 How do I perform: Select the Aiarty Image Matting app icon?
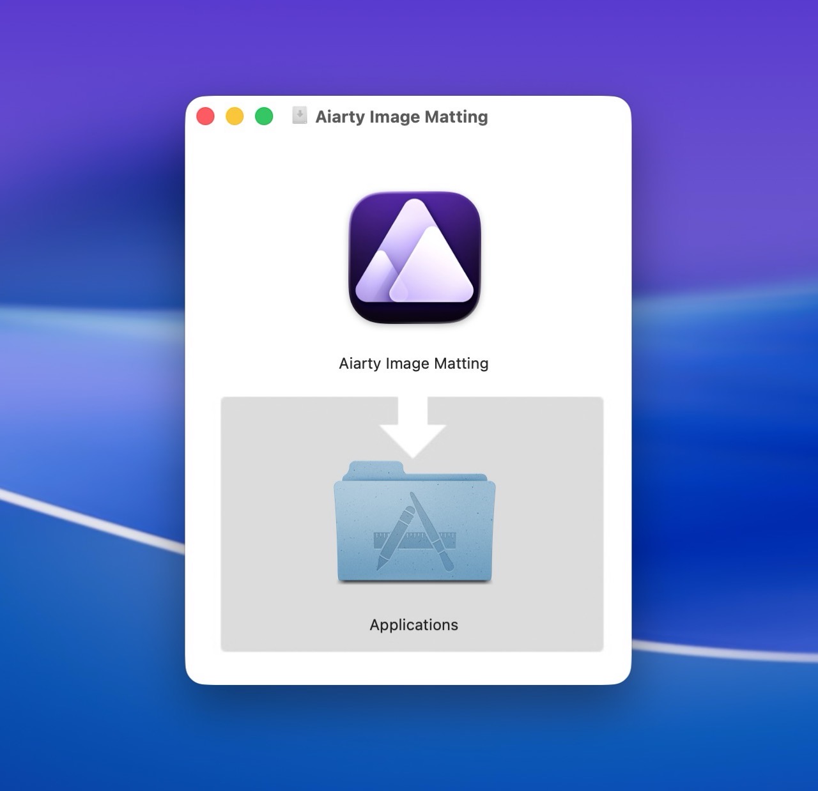(x=414, y=257)
